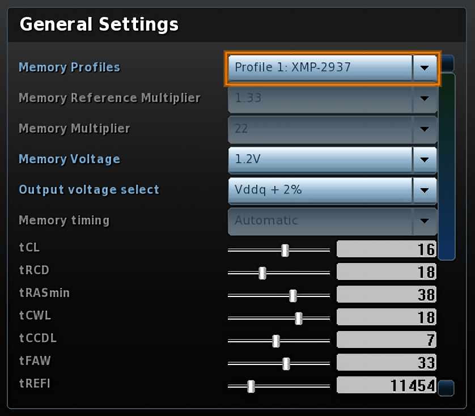Click the Memory Multiplier dropdown arrow
The image size is (475, 416).
(x=425, y=129)
